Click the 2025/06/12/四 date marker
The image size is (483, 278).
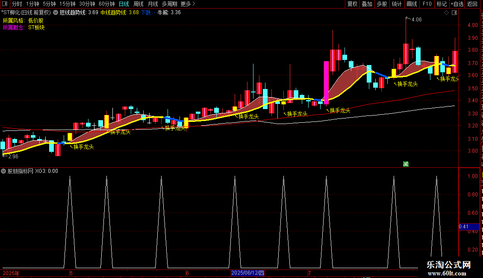pyautogui.click(x=247, y=273)
